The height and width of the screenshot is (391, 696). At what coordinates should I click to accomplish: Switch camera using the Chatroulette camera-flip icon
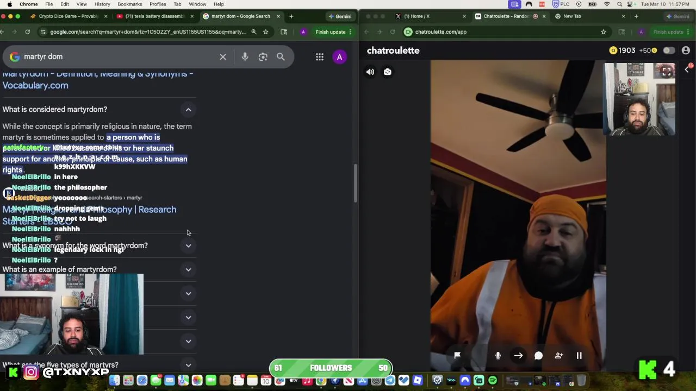(387, 72)
